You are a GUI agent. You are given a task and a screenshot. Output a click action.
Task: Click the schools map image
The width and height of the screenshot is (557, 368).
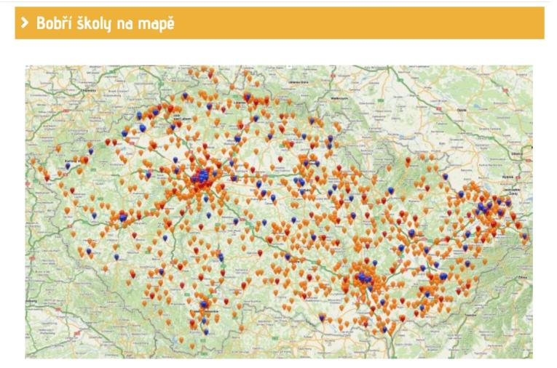tap(279, 211)
